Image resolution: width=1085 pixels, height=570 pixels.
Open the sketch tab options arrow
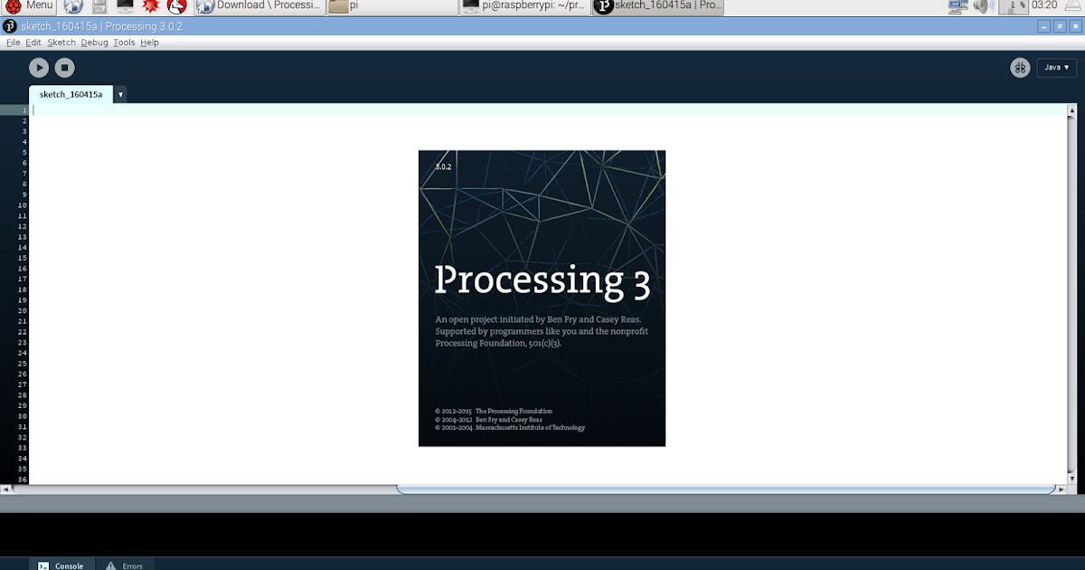click(x=121, y=93)
